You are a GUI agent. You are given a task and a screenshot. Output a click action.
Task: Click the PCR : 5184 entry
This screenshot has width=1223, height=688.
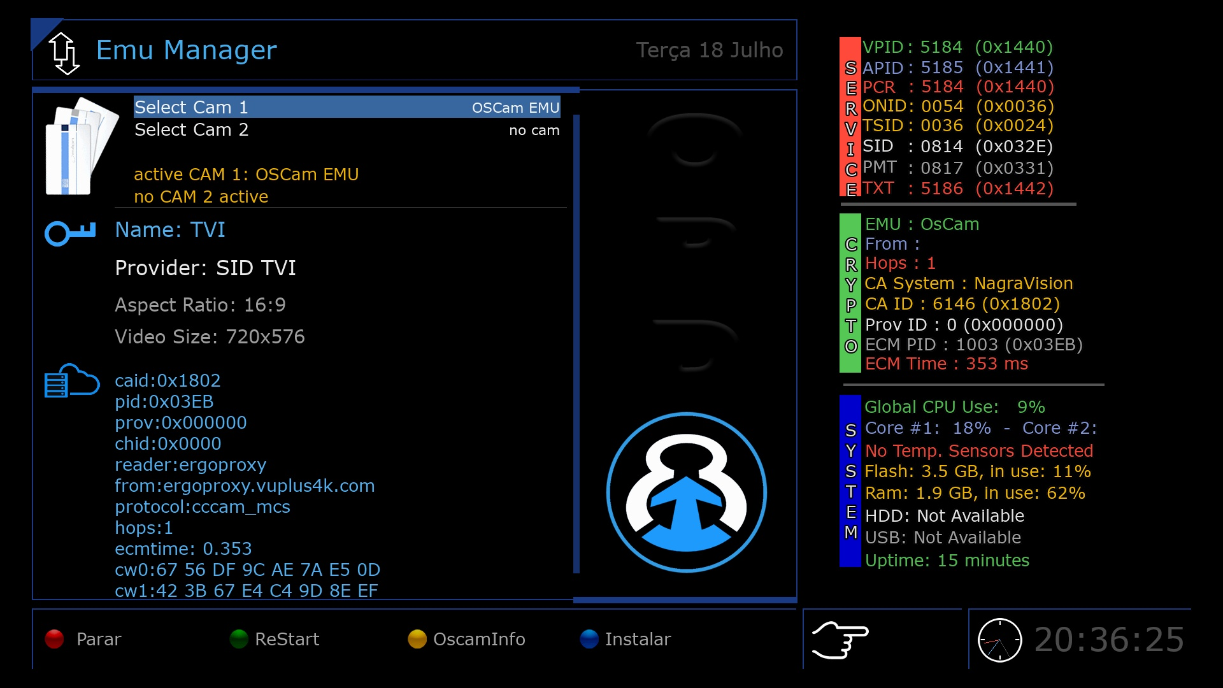958,87
